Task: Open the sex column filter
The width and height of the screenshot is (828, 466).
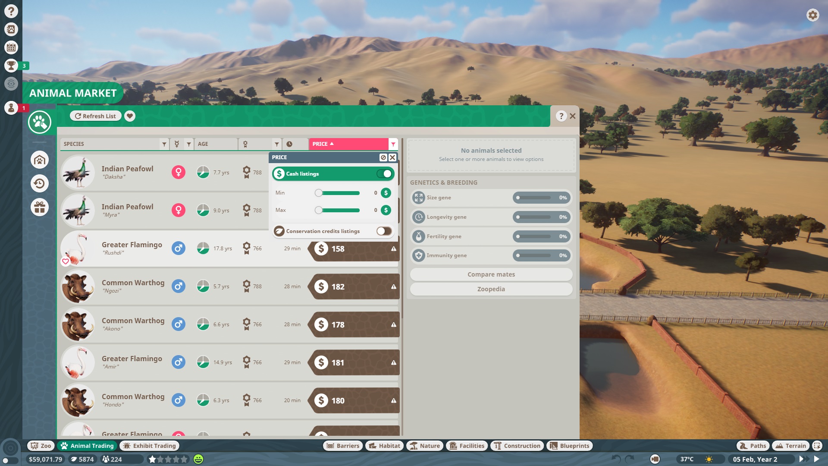Action: point(189,144)
